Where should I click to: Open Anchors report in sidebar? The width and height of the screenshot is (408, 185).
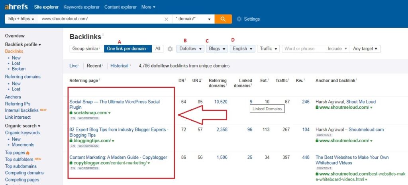(x=13, y=97)
